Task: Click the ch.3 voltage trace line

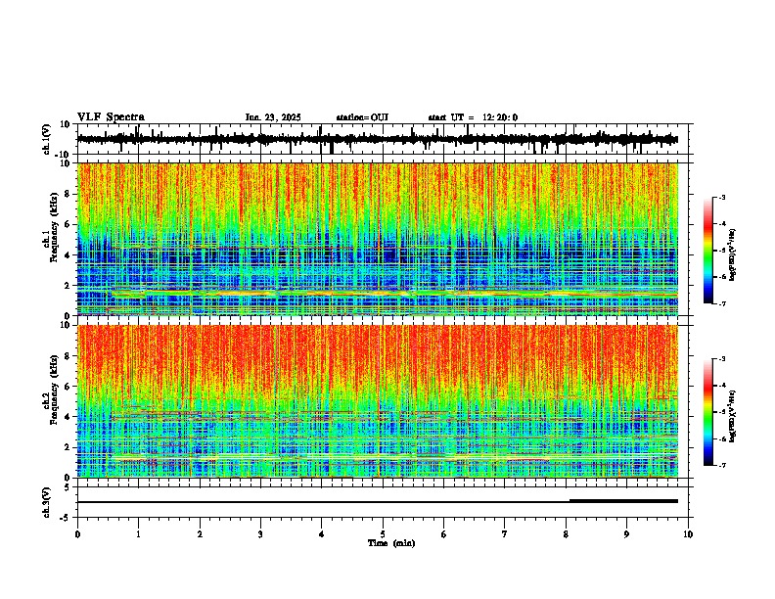Action: click(378, 502)
